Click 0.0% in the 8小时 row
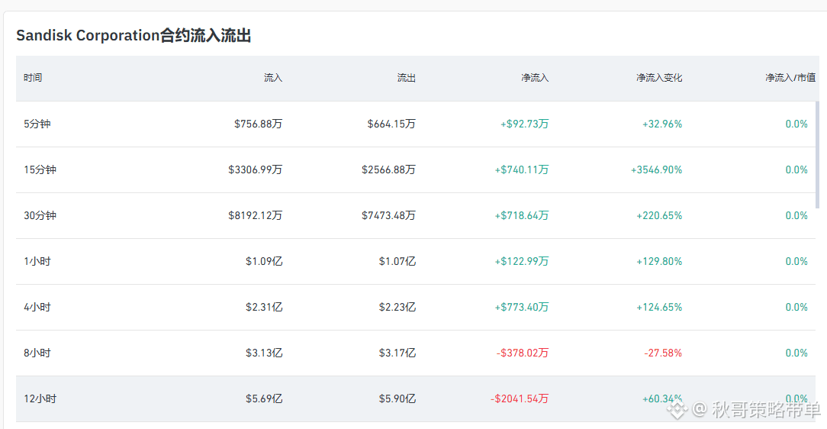Screen dimensions: 827x429 [796, 353]
